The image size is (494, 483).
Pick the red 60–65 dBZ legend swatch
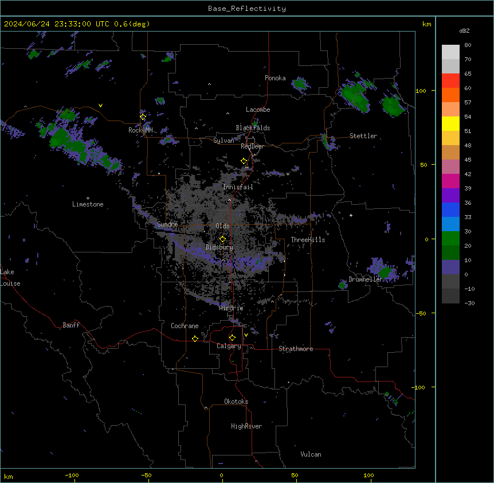[450, 81]
